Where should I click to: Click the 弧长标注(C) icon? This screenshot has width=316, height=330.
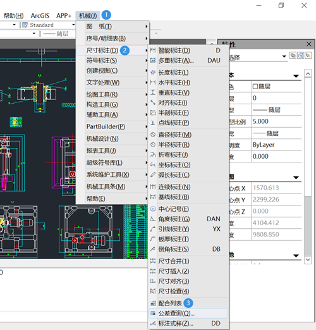[153, 175]
